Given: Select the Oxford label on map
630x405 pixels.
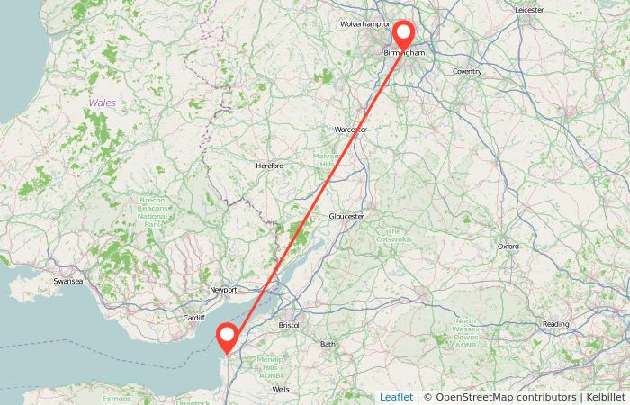Looking at the screenshot, I should click(508, 247).
